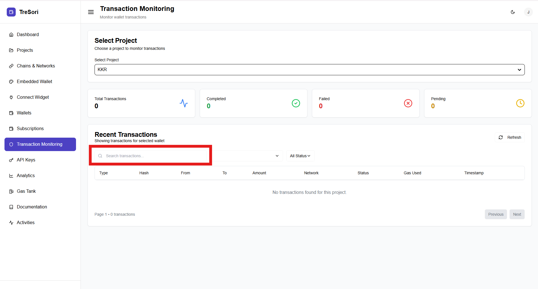Navigate to Gas Tank section

(x=26, y=191)
